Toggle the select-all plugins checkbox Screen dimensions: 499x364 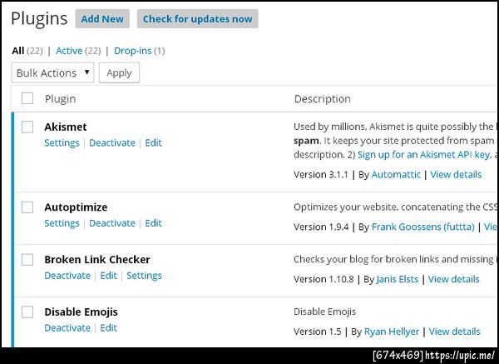(x=27, y=98)
